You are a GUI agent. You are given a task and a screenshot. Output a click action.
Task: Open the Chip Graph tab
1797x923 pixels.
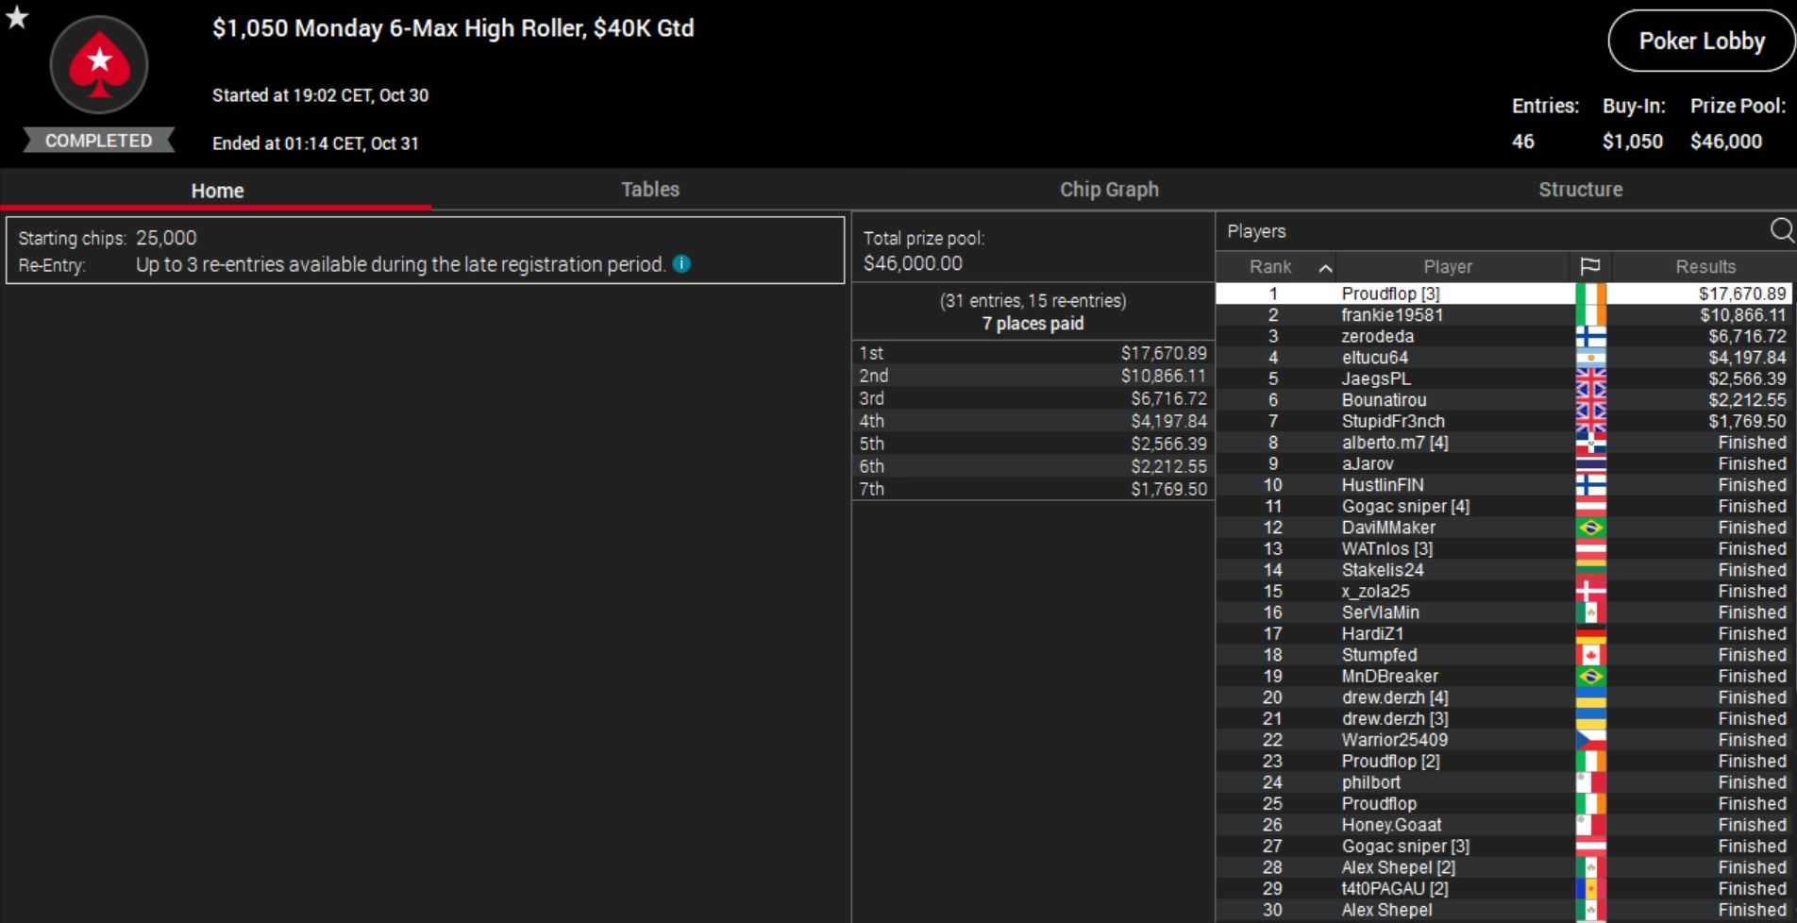(x=1108, y=190)
